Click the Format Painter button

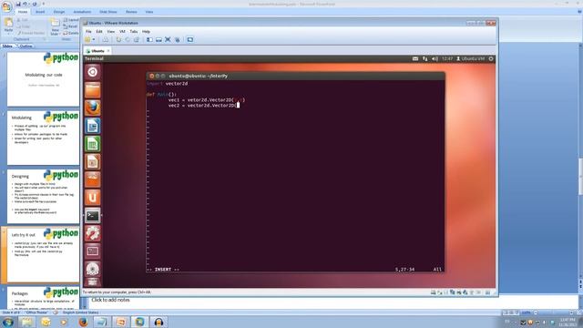30,33
